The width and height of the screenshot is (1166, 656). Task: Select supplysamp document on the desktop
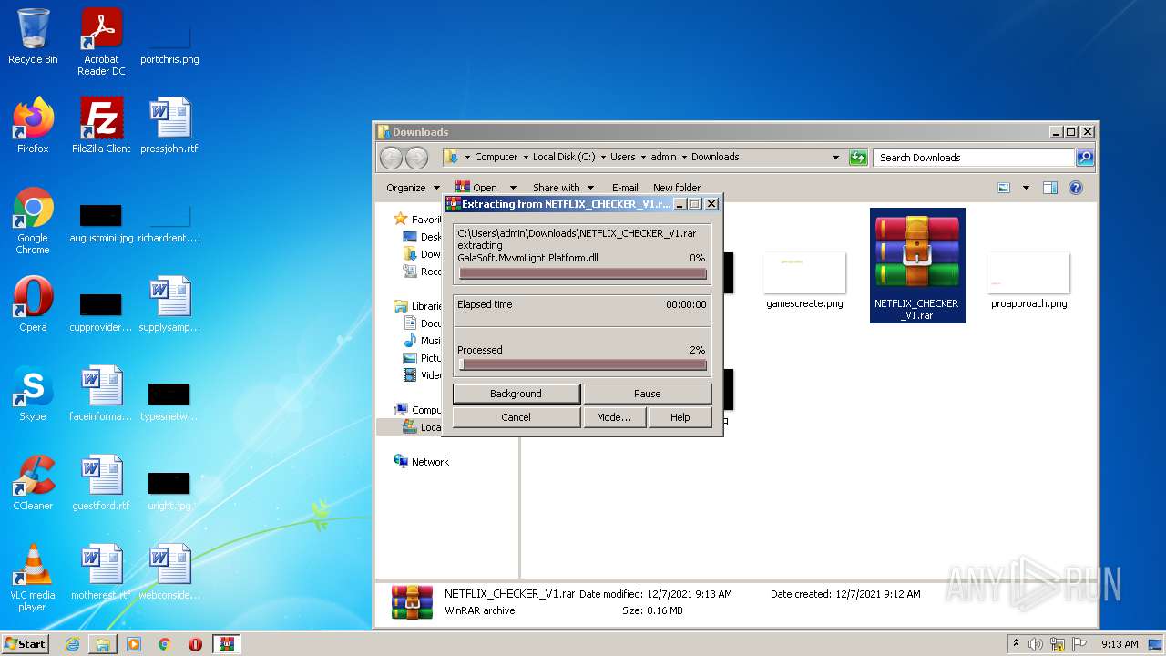tap(169, 304)
